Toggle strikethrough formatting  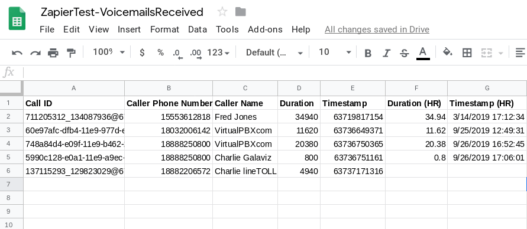[405, 53]
